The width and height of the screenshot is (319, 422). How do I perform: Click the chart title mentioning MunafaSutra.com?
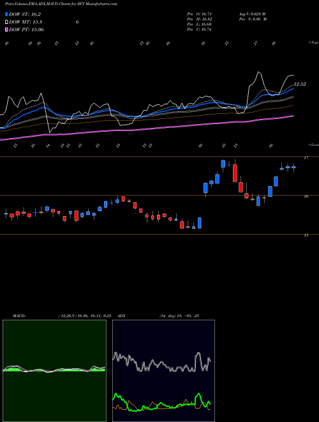click(x=61, y=4)
